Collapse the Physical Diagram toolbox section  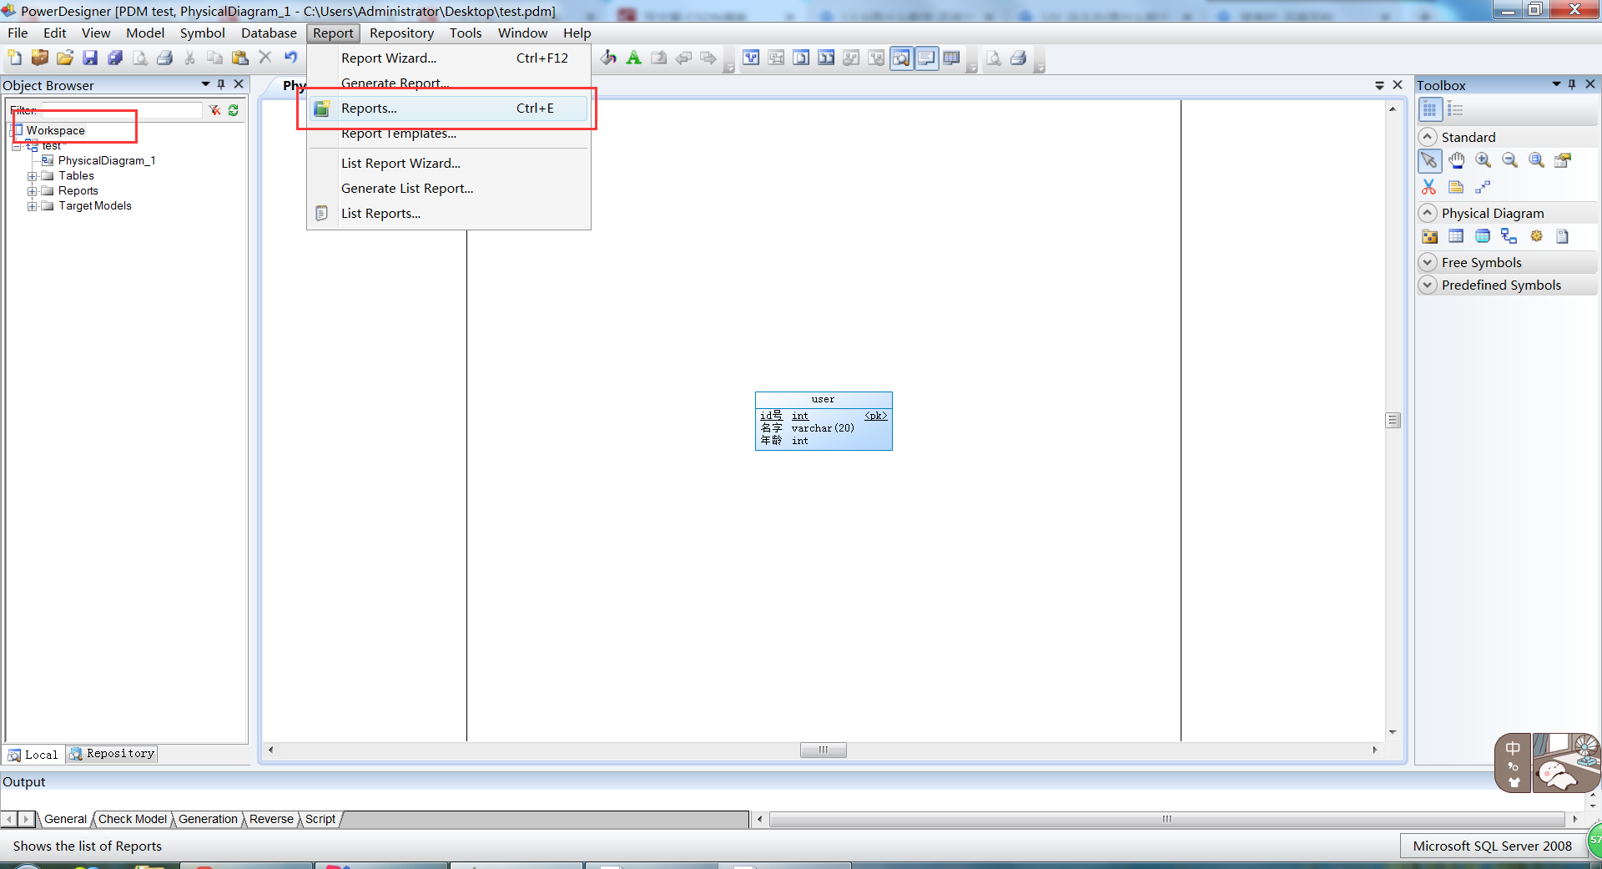coord(1428,213)
